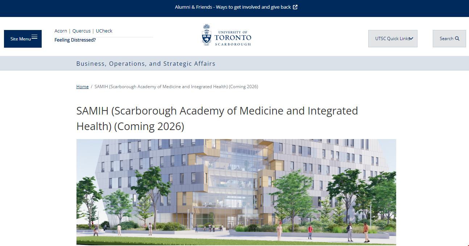Open the Site Menu text label
The width and height of the screenshot is (469, 246).
pos(20,39)
